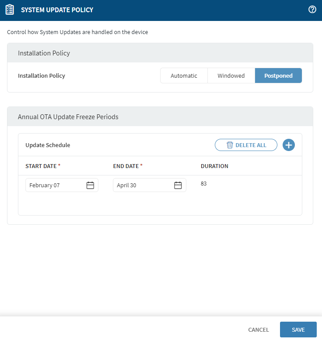Add a freeze period with the plus icon
Screen dimensions: 322x340
tap(289, 145)
